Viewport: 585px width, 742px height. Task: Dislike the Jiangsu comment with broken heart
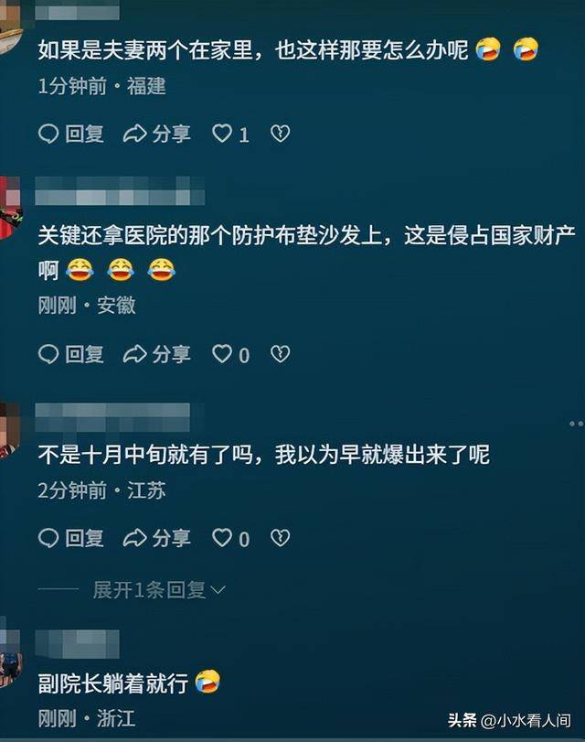tap(280, 538)
